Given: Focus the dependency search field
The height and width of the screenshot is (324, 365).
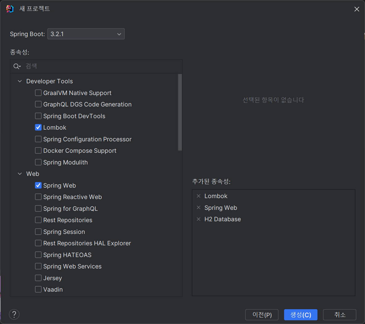Looking at the screenshot, I should pyautogui.click(x=96, y=66).
